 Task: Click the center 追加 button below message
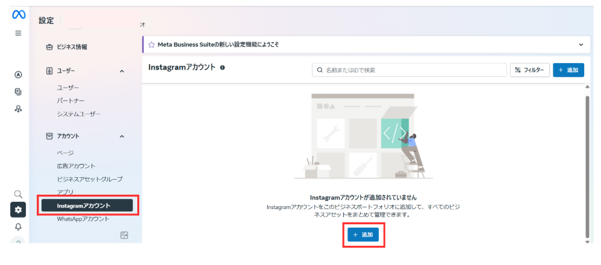click(x=363, y=235)
